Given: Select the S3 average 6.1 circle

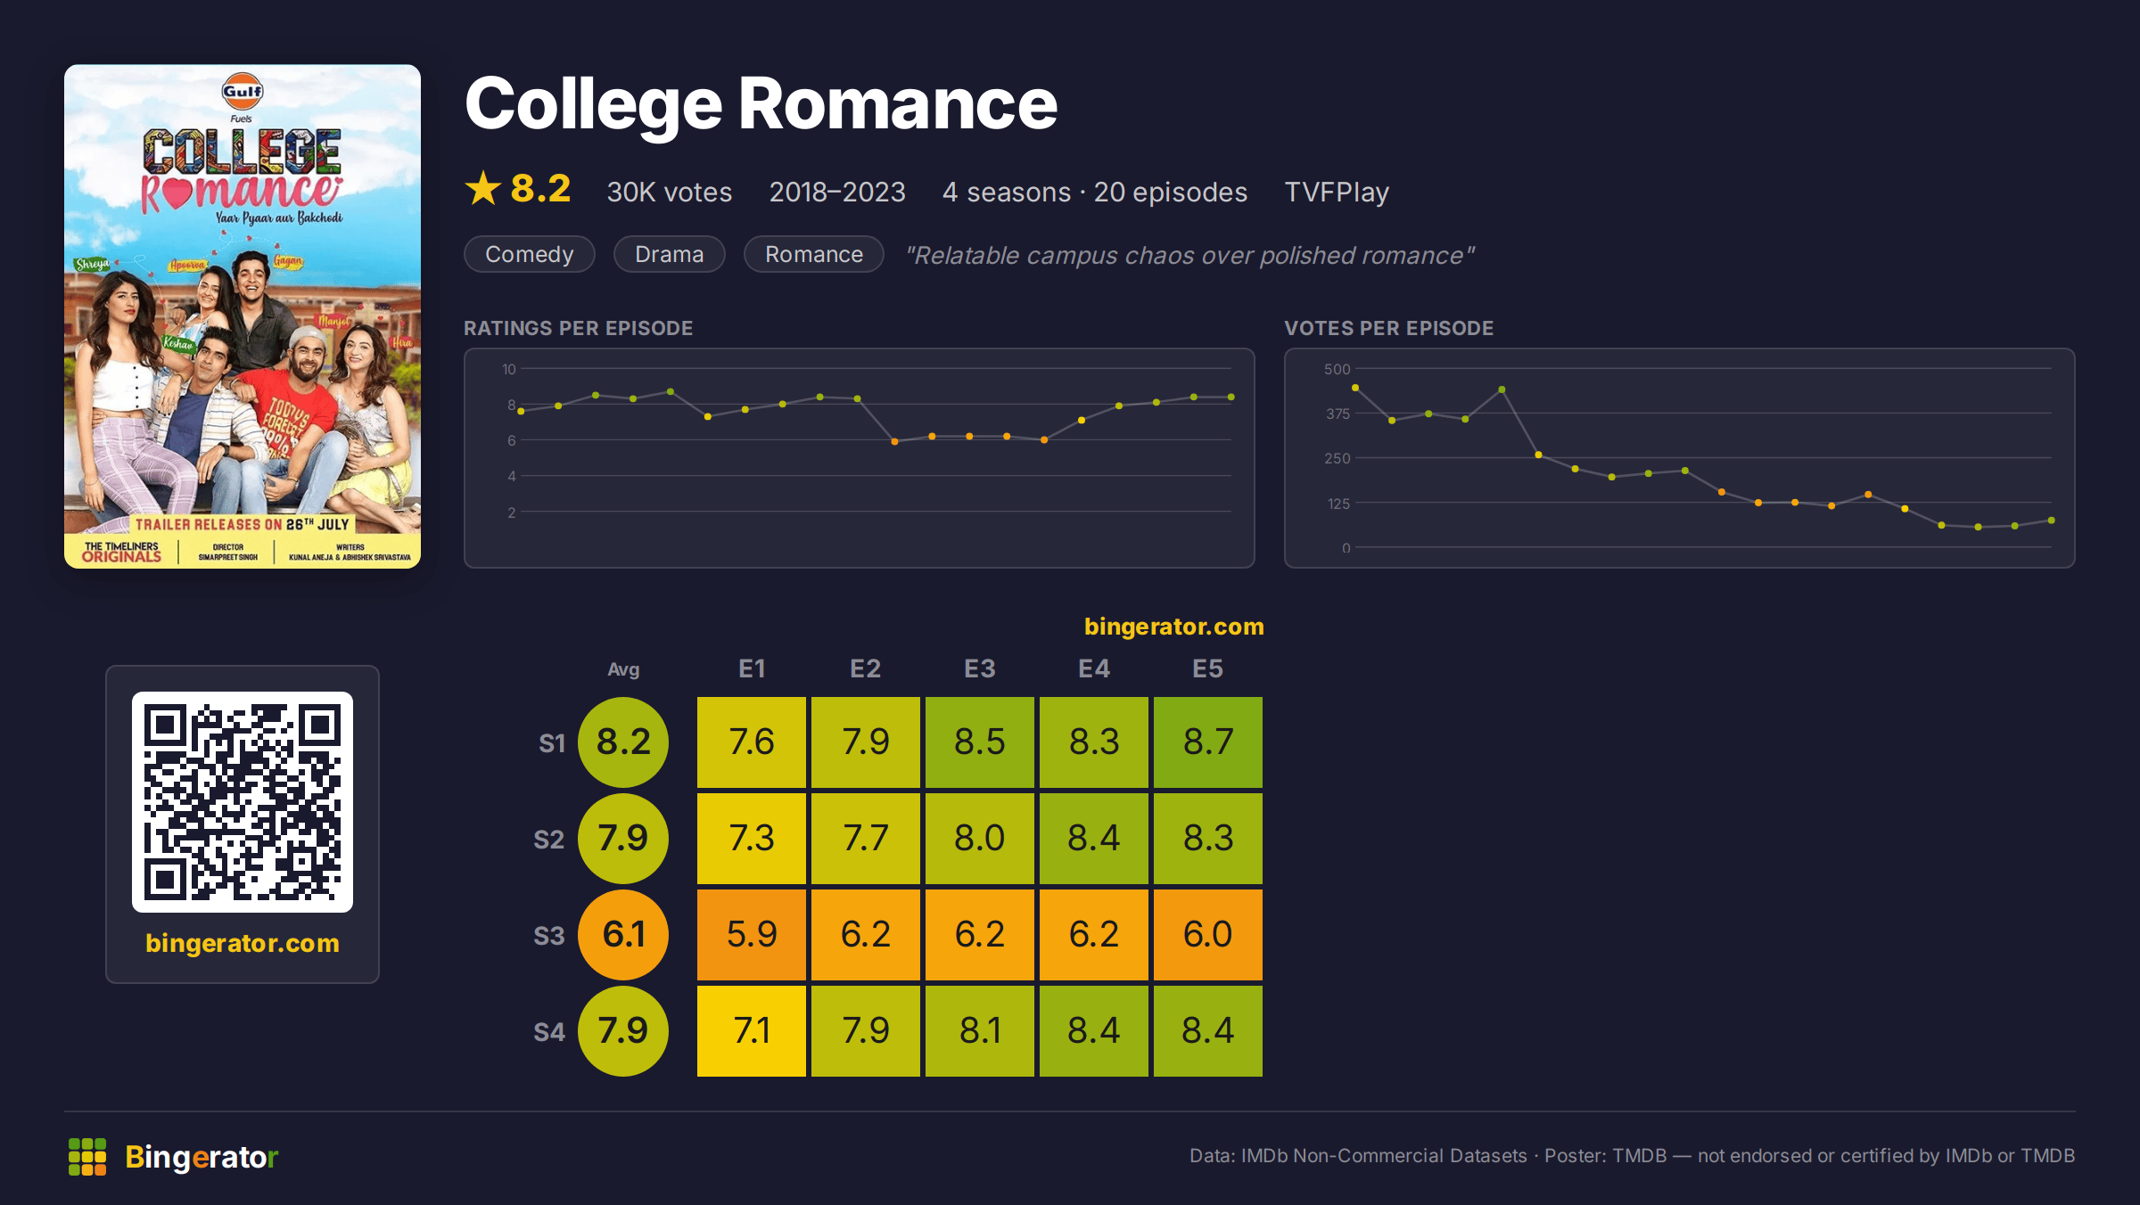Looking at the screenshot, I should pos(623,935).
